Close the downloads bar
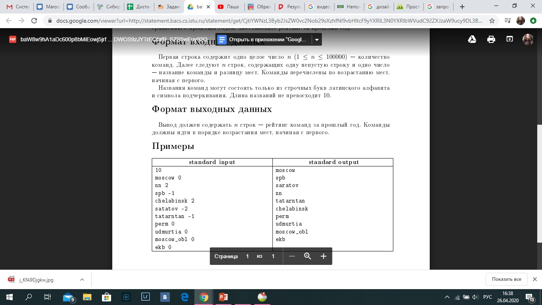 tap(534, 279)
